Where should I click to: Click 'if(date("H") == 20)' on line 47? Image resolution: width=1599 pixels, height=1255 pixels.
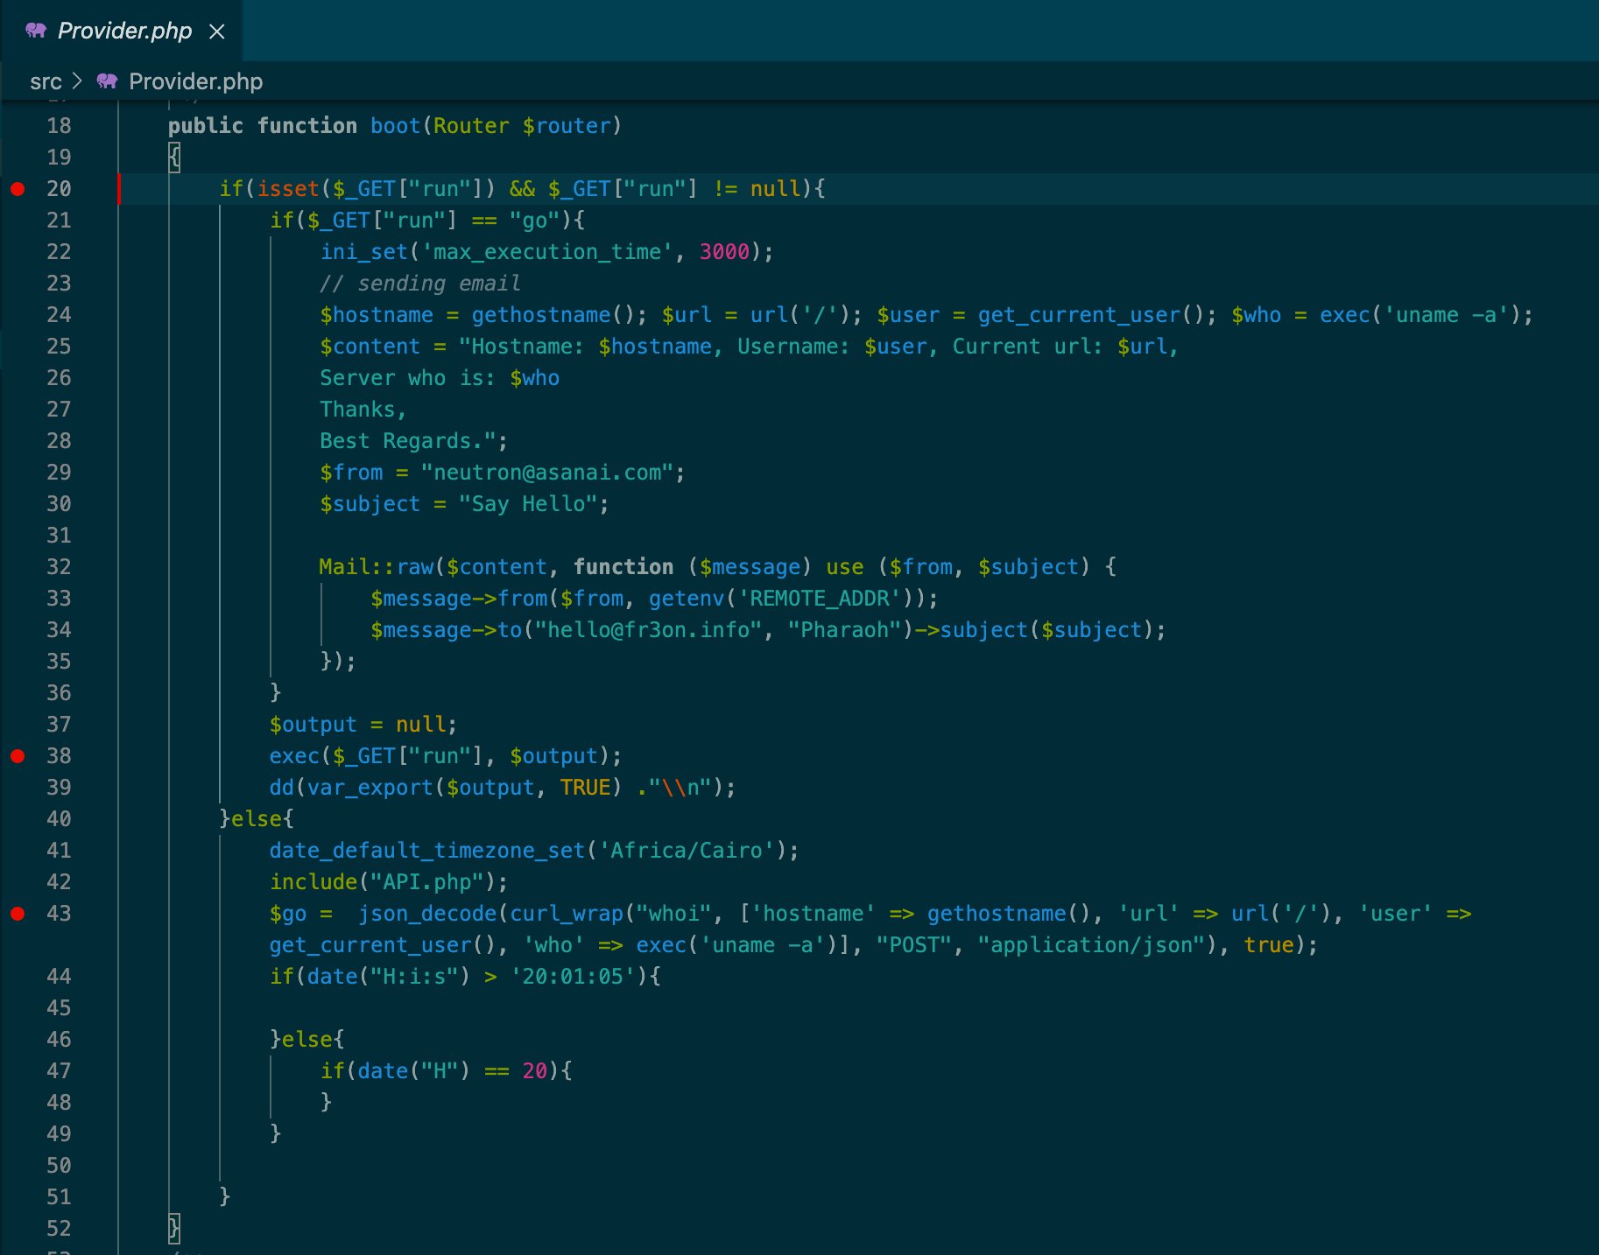click(440, 1071)
